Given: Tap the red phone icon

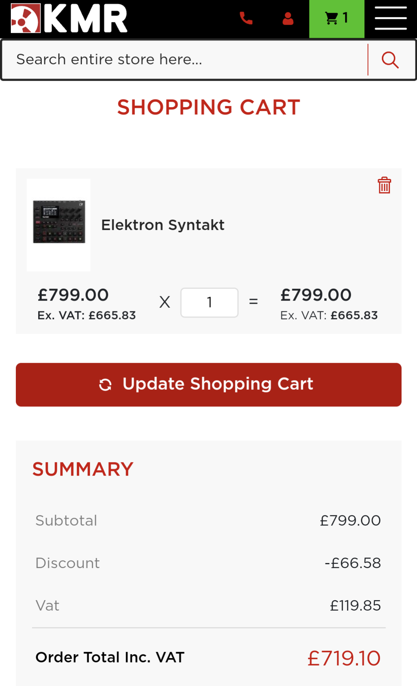Looking at the screenshot, I should tap(246, 18).
